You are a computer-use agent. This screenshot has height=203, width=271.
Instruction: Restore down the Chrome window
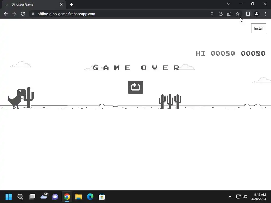[x=253, y=4]
